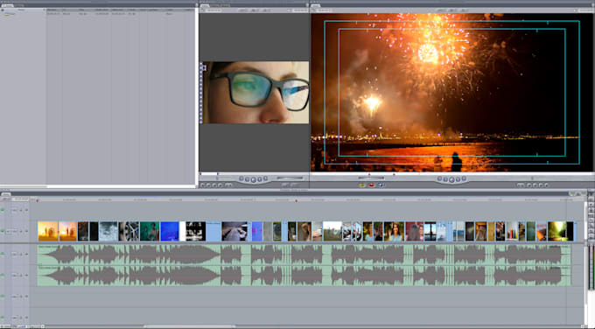Toggle audibility of the bottom audio track
595x329 pixels.
tap(3, 318)
